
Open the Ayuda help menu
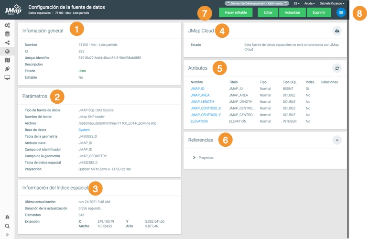(309, 3)
